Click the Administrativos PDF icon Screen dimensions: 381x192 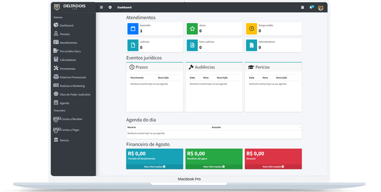click(x=252, y=45)
